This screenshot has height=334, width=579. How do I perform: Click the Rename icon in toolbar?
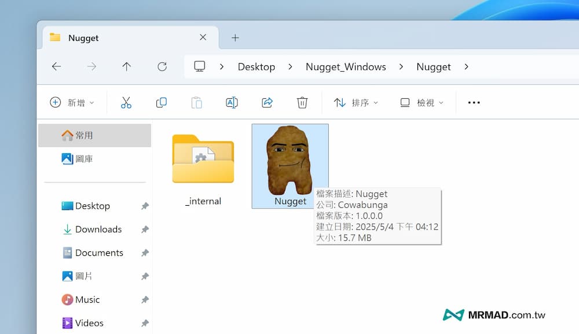[x=232, y=102]
